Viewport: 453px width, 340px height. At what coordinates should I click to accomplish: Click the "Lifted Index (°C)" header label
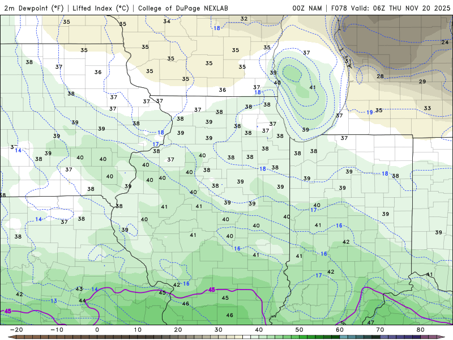[x=101, y=8]
